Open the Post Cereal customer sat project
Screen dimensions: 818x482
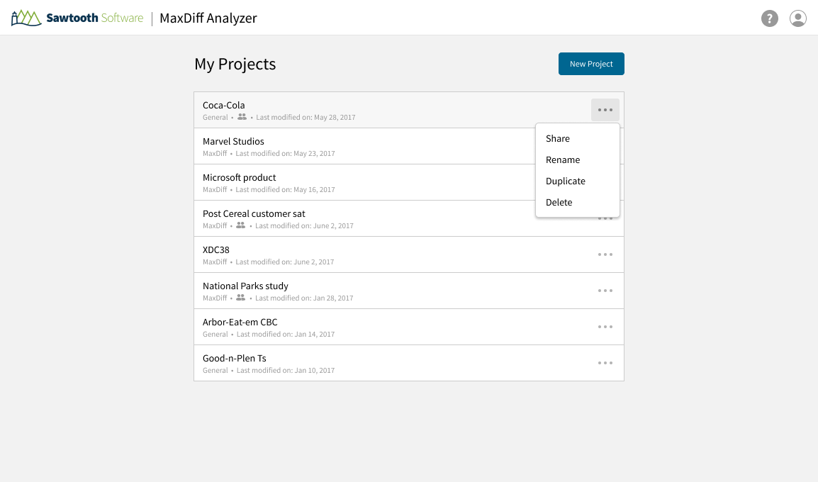254,214
